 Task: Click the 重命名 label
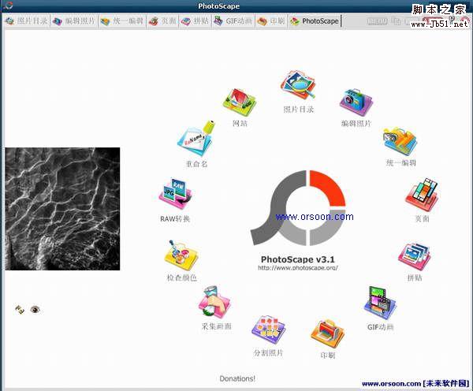tap(196, 164)
